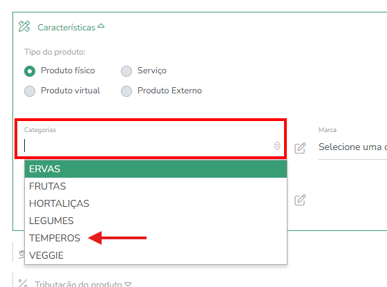Expand the Tributação do produto section
387x287 pixels.
click(128, 284)
